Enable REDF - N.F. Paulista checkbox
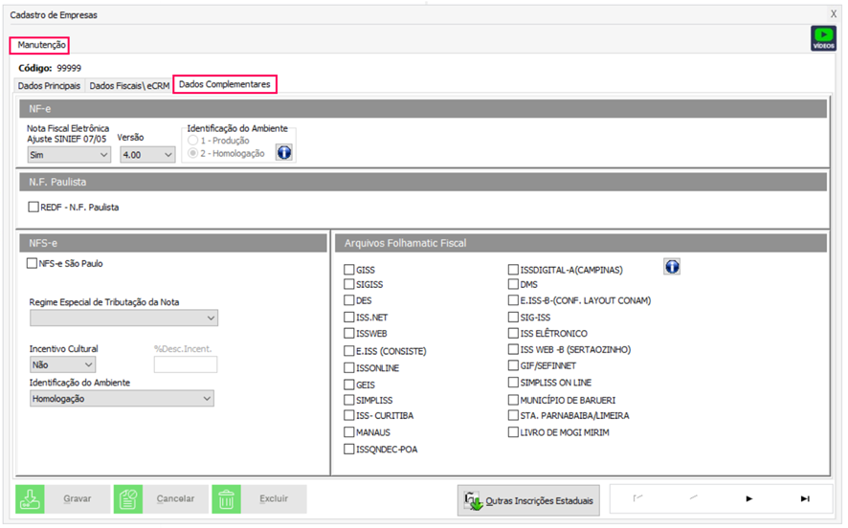 (x=33, y=207)
